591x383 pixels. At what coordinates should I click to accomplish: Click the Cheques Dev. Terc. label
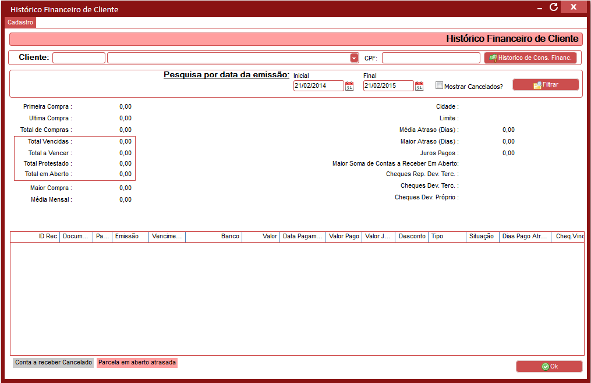(x=430, y=186)
